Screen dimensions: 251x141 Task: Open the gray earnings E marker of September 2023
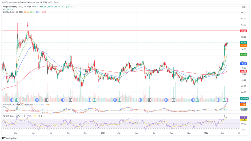tap(173, 100)
